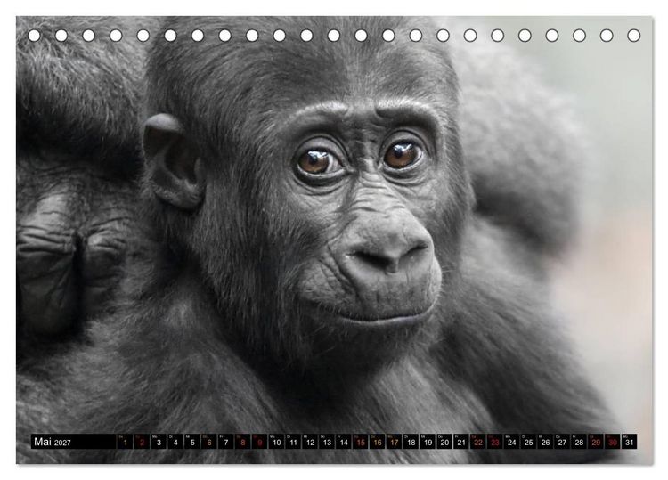Click the baby gorilla's left brown eye
Viewport: 668px width, 480px height.
[317, 162]
